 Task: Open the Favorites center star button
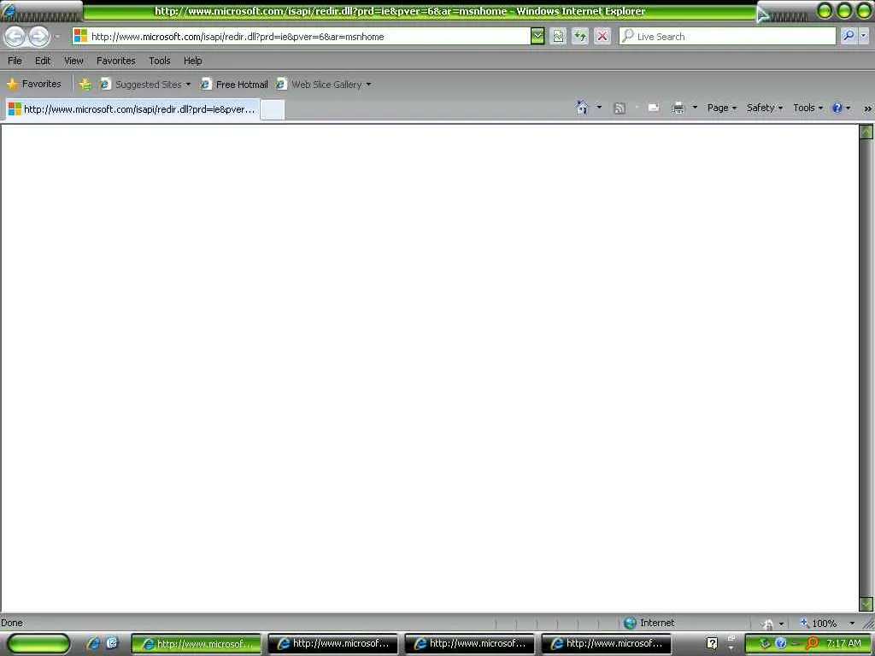point(34,85)
